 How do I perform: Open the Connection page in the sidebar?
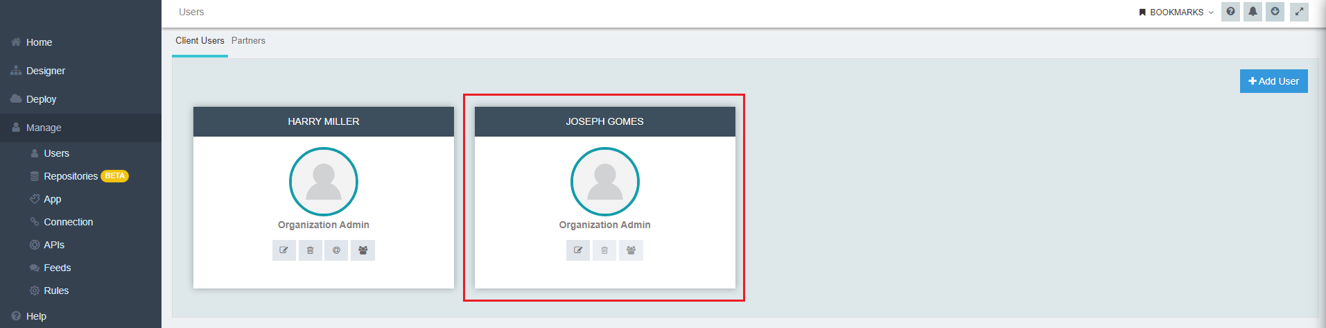click(68, 222)
